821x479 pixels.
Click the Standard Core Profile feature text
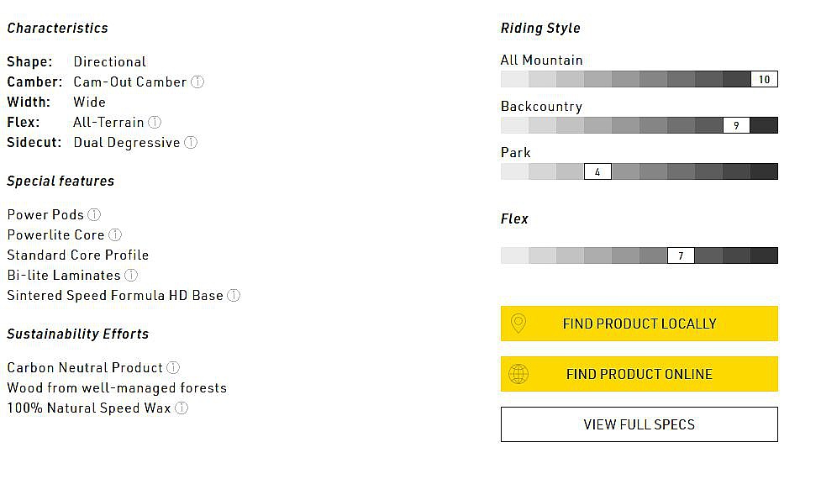pyautogui.click(x=77, y=255)
